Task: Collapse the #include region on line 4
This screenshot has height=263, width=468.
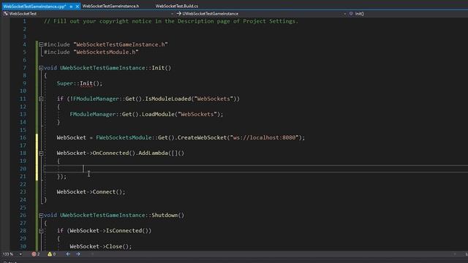Action: pyautogui.click(x=41, y=45)
